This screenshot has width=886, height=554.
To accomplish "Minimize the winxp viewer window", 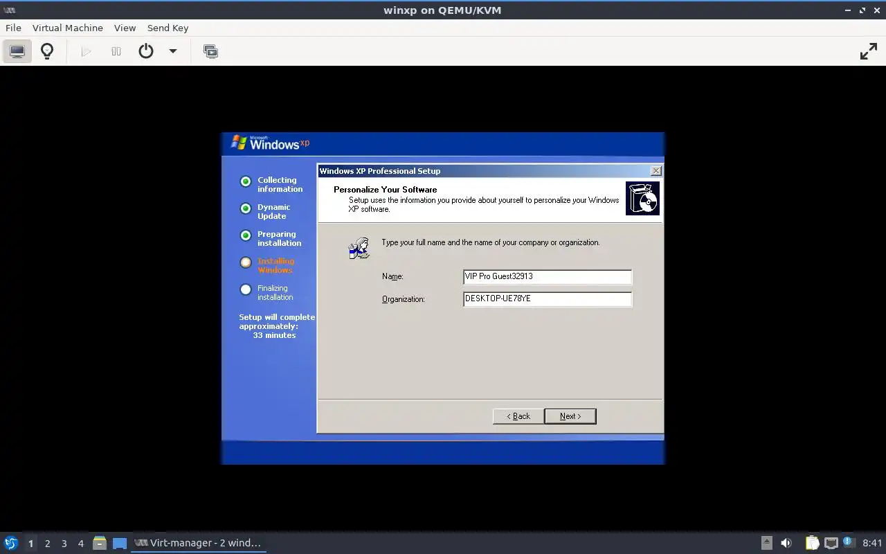I will point(849,10).
